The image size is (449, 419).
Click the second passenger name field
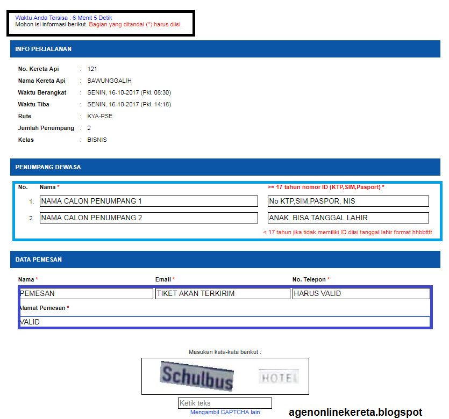pos(148,218)
